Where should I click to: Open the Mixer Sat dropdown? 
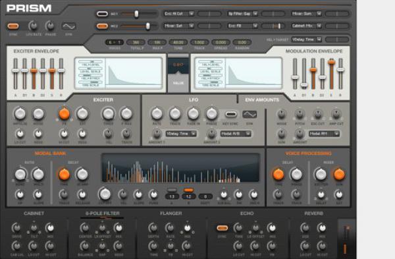tap(178, 26)
